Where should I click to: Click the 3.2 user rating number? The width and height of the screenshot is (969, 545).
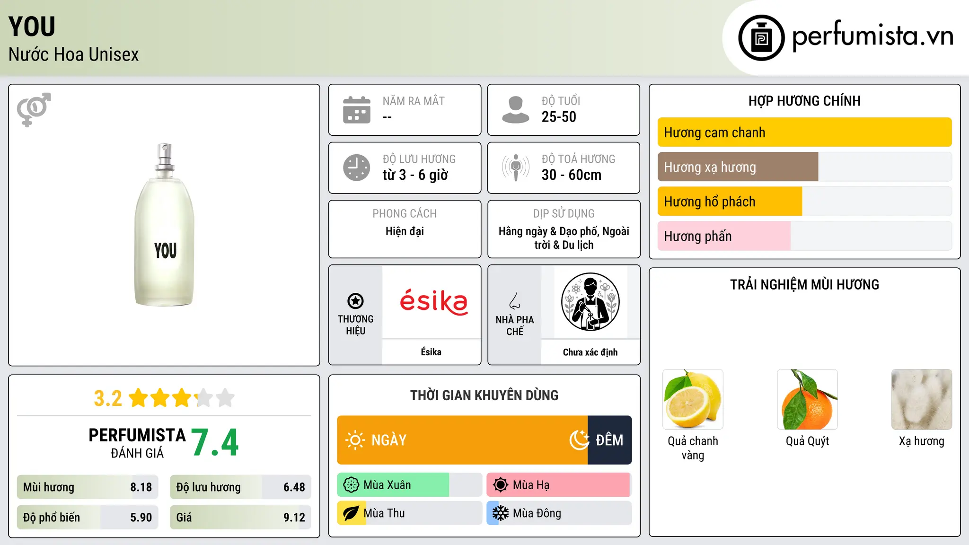[x=108, y=398]
